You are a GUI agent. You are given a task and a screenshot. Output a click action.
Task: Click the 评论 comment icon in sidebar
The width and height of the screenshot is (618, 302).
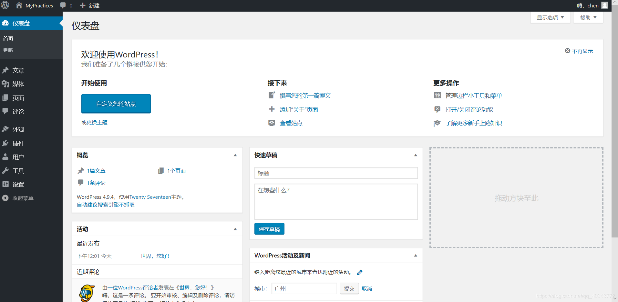click(5, 111)
